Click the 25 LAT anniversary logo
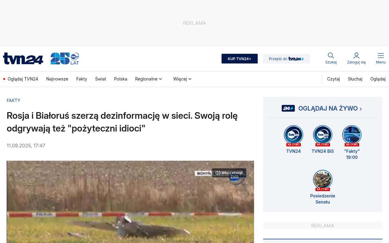The height and width of the screenshot is (243, 389). (x=65, y=59)
